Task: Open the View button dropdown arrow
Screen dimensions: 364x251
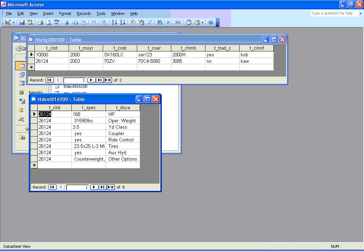Action: pos(14,22)
